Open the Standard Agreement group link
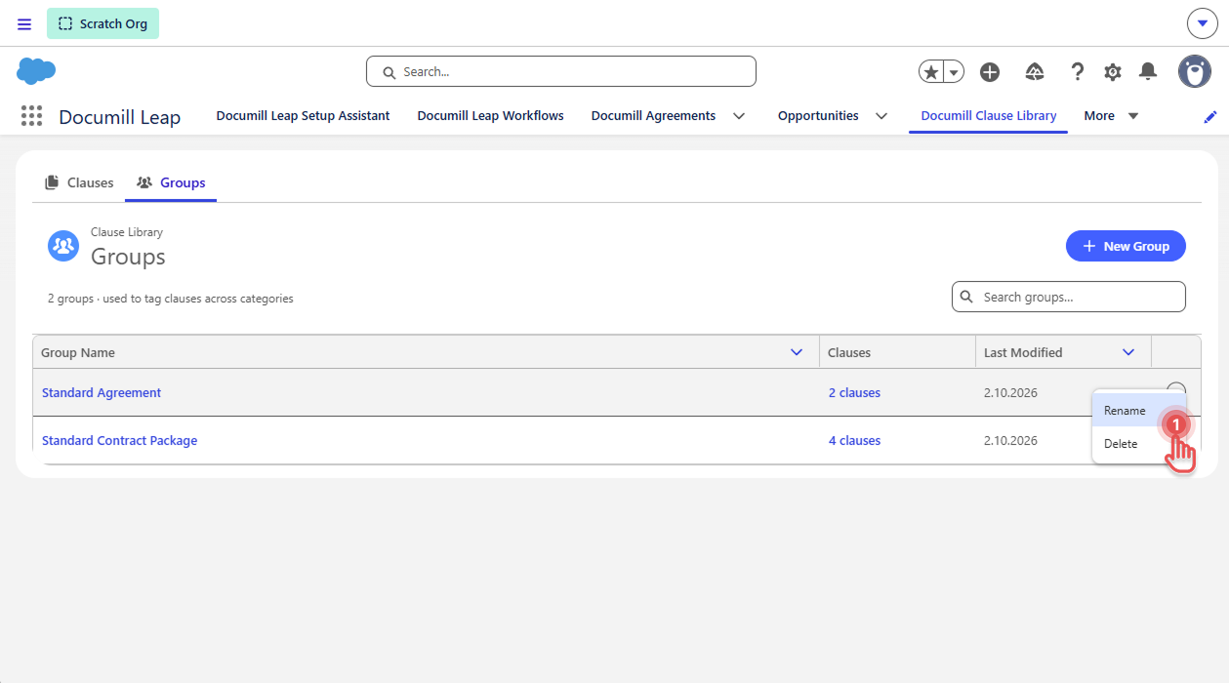The height and width of the screenshot is (683, 1229). point(102,392)
